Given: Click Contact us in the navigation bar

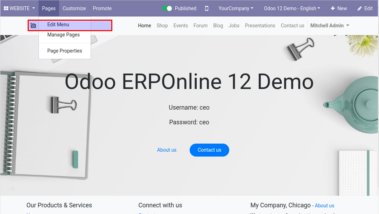Looking at the screenshot, I should point(293,25).
